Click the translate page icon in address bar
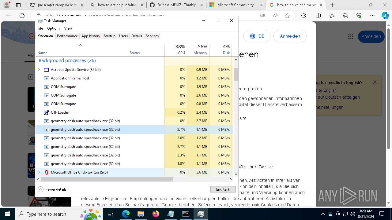Screen dimensions: 392x220 [262, 16]
